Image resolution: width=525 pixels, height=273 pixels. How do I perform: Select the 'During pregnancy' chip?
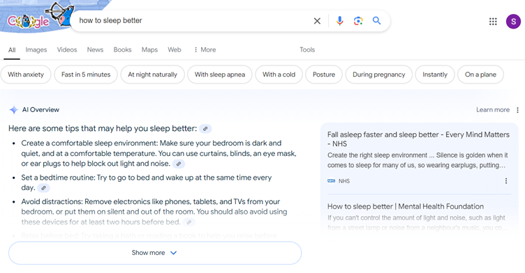pyautogui.click(x=378, y=75)
